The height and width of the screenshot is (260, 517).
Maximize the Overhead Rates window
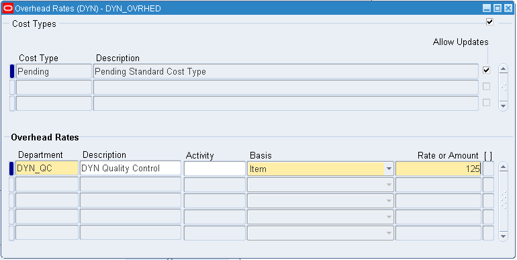pos(498,8)
